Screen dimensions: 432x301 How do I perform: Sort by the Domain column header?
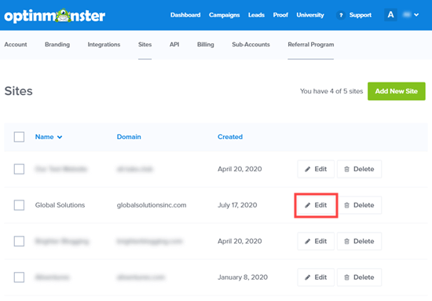coord(129,137)
